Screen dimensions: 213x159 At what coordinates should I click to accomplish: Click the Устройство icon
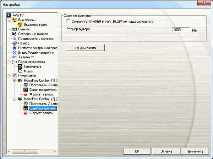tap(15, 76)
